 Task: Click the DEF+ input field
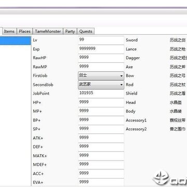coord(101,147)
